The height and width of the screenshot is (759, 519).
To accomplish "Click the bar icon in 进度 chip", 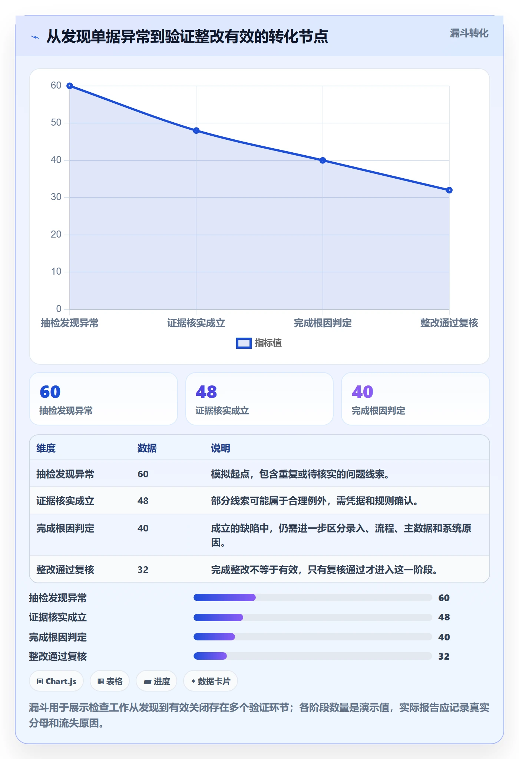I will 147,682.
